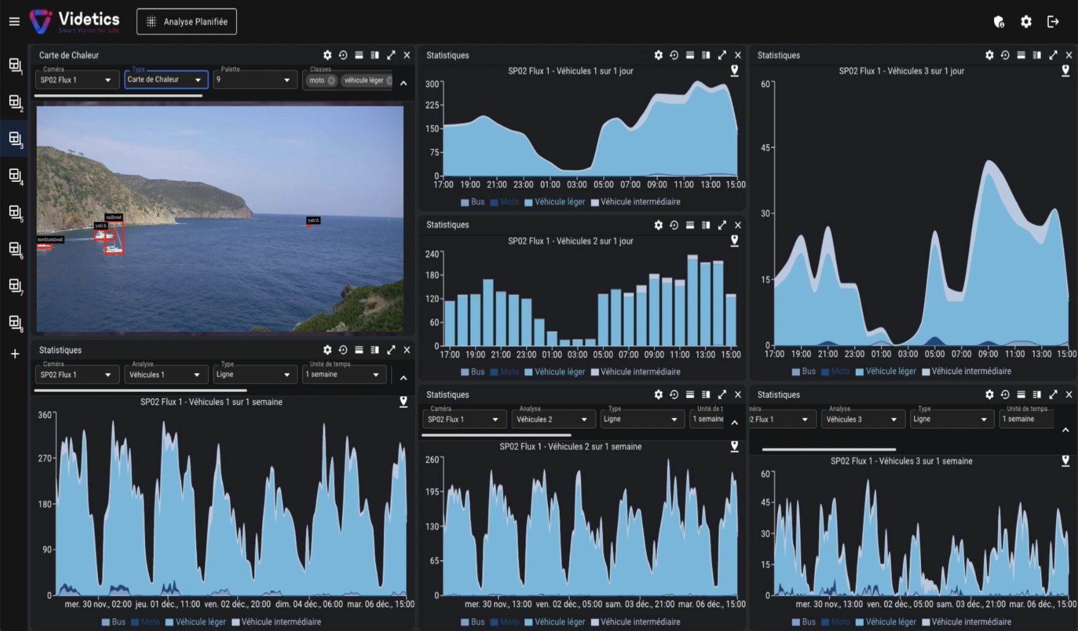This screenshot has height=631, width=1078.
Task: Open Analyse dropdown showing Véhicules 1
Action: (x=166, y=375)
